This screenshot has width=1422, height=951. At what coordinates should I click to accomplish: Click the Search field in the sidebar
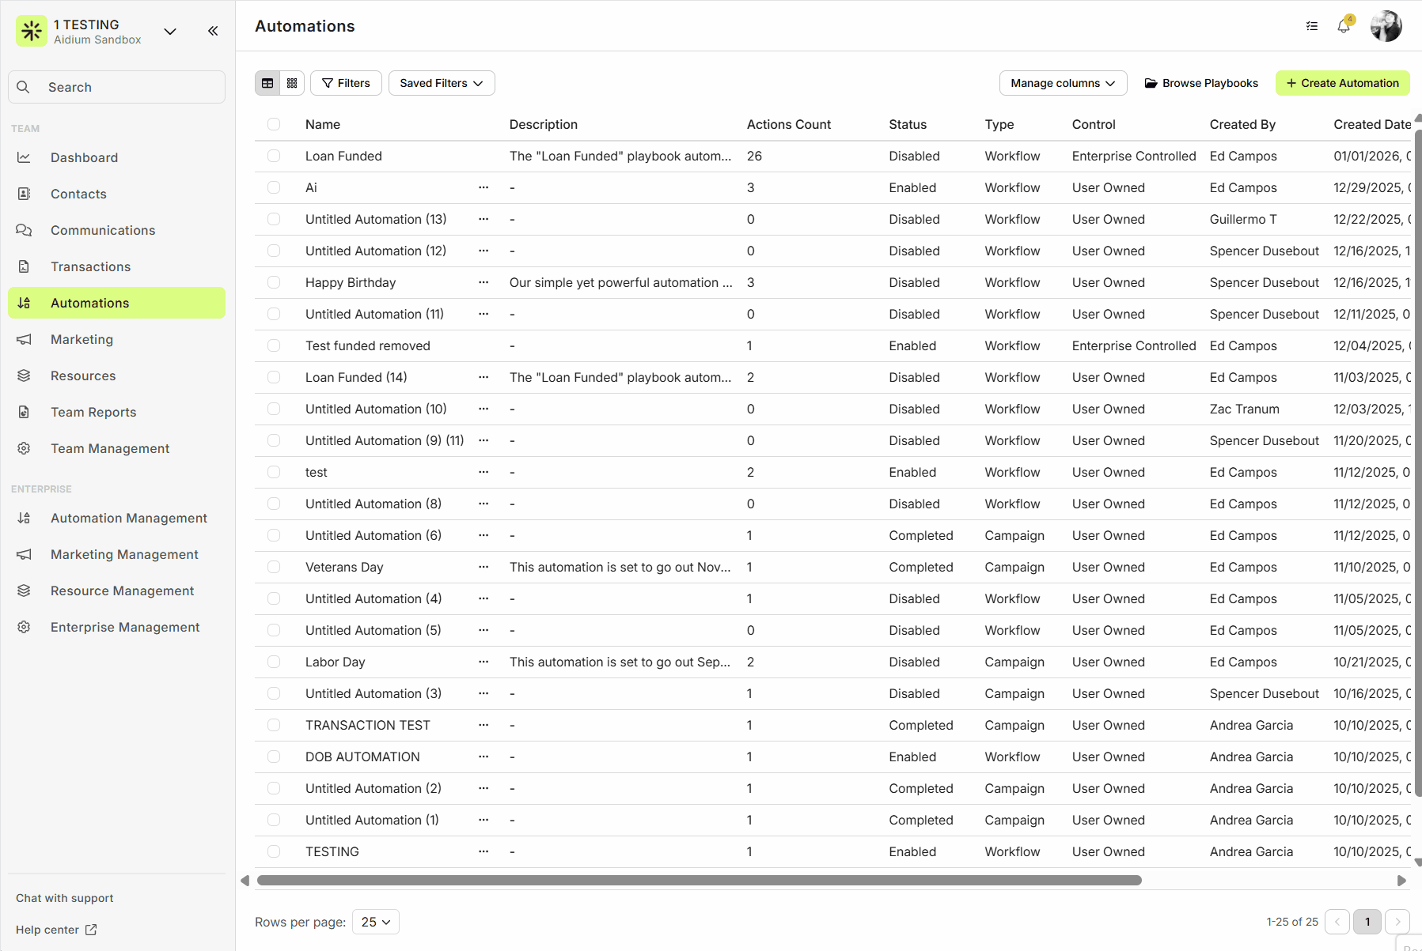(x=116, y=87)
